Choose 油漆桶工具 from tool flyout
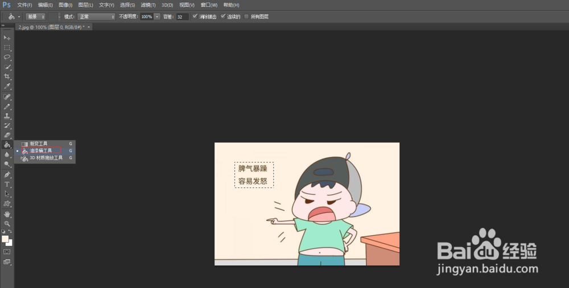The image size is (569, 288). [45, 151]
